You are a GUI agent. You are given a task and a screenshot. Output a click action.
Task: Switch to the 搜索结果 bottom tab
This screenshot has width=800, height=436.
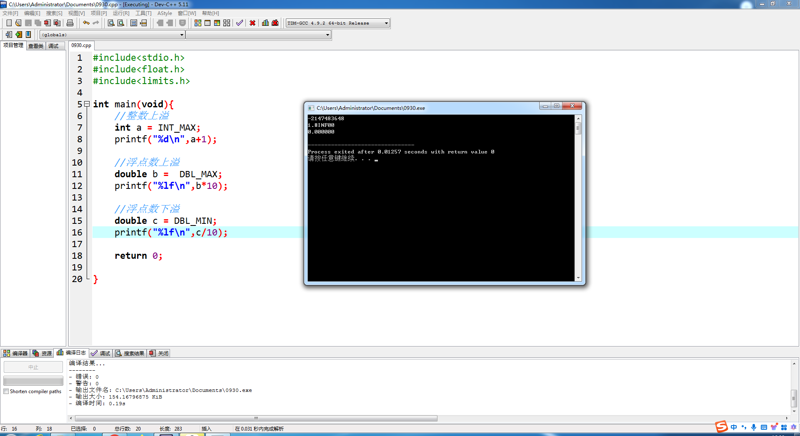point(130,353)
